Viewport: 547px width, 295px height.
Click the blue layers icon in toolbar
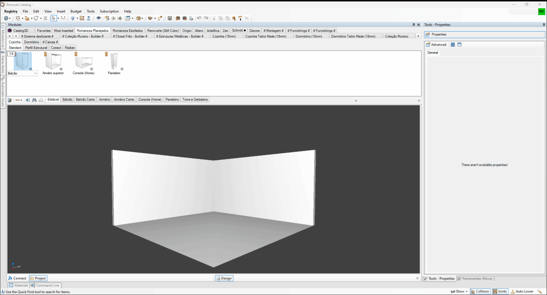click(73, 18)
